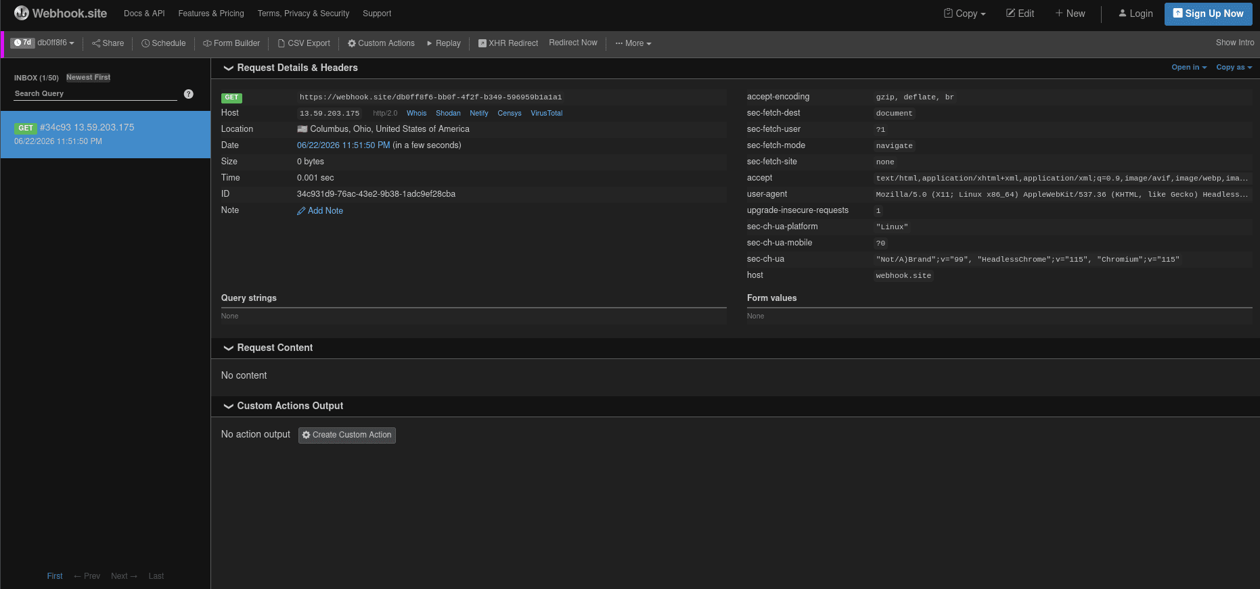Open search query help icon
This screenshot has height=589, width=1260.
[x=189, y=94]
